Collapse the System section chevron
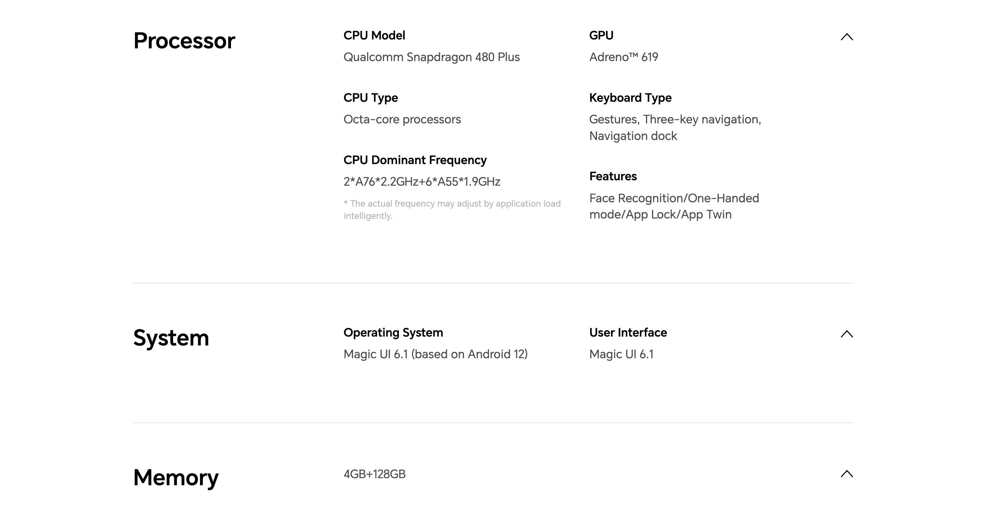 tap(847, 334)
